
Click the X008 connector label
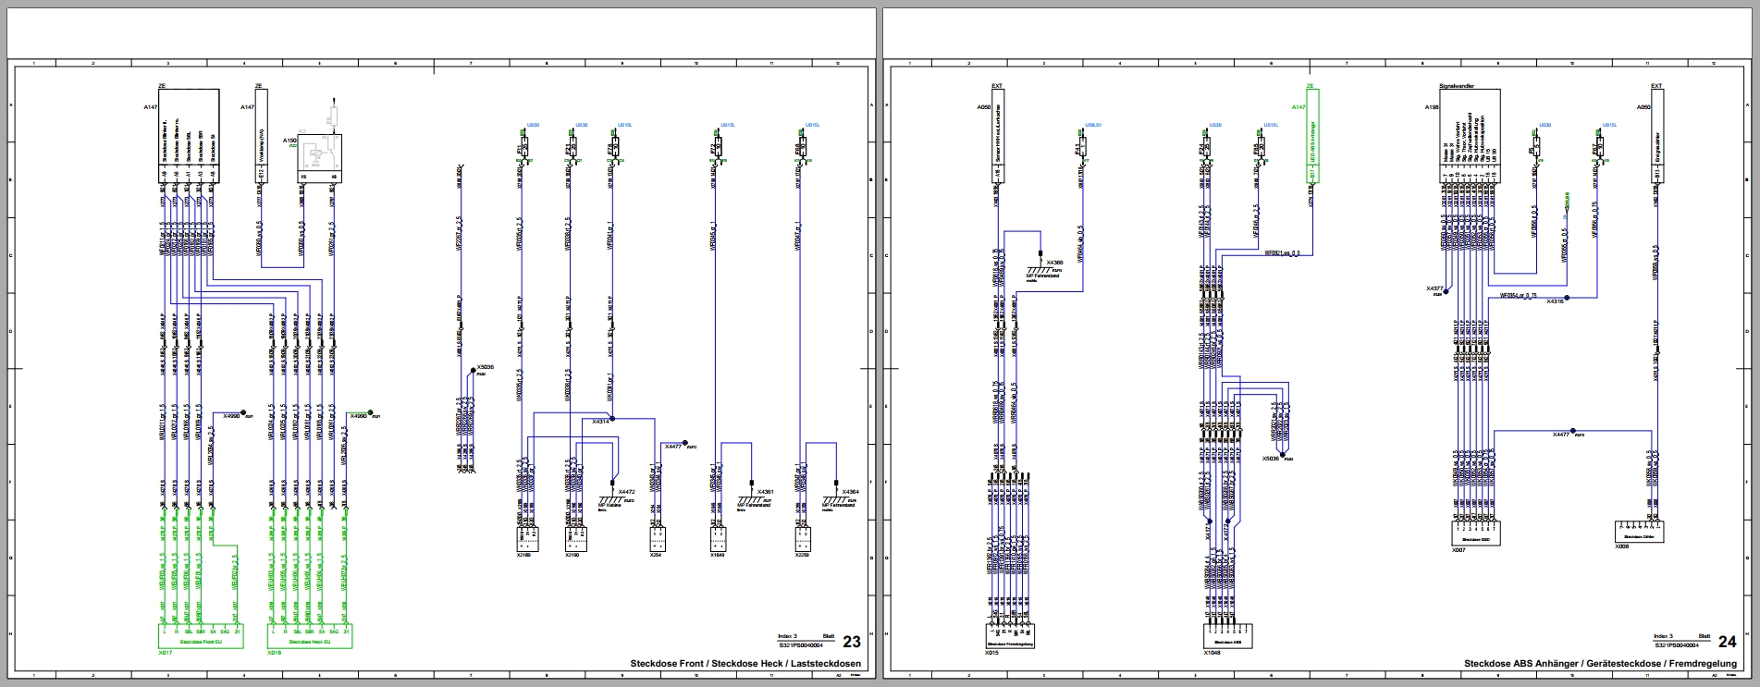point(1623,546)
